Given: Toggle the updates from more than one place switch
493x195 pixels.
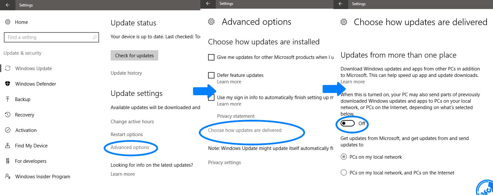Looking at the screenshot, I should pos(348,124).
